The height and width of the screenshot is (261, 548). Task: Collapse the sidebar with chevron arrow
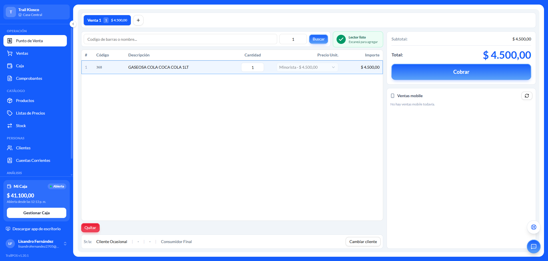[x=73, y=24]
